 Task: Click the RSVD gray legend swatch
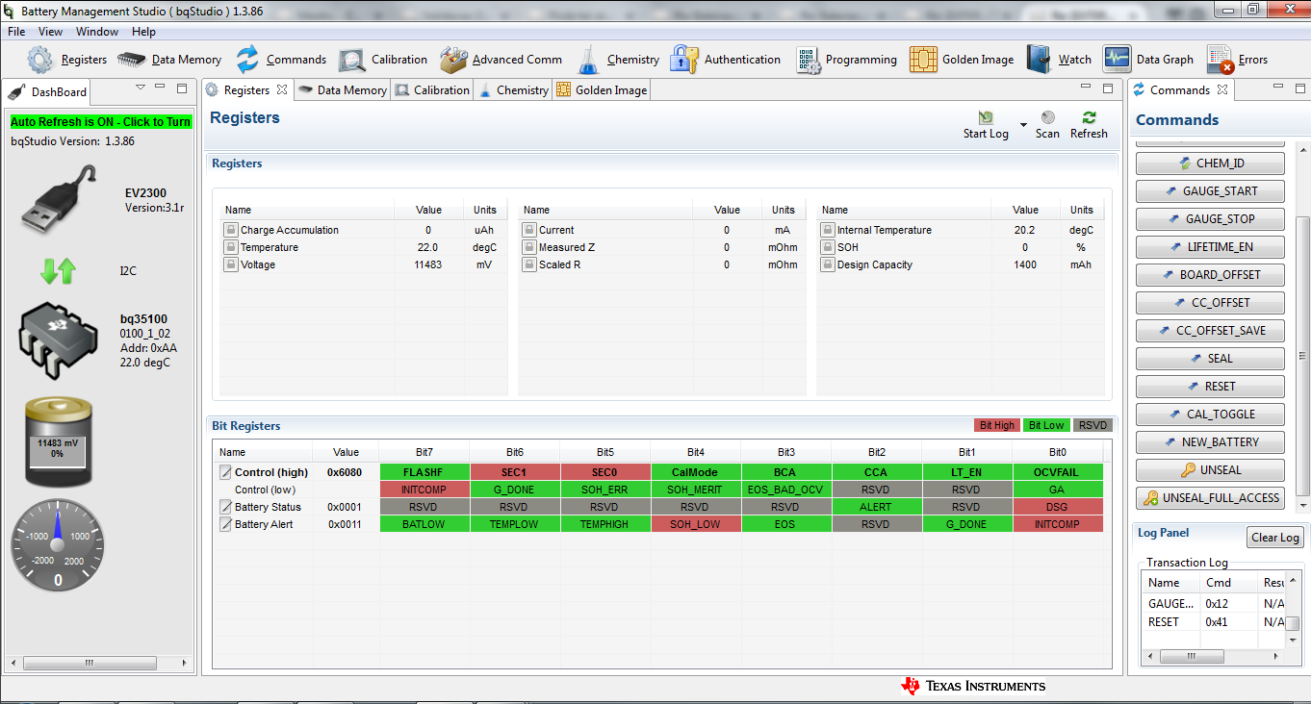pyautogui.click(x=1092, y=425)
